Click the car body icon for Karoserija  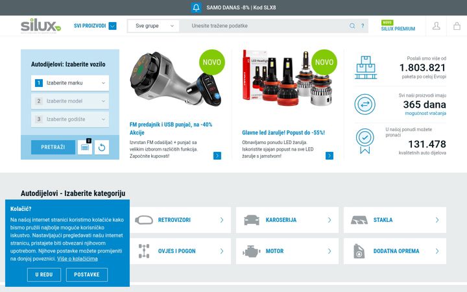click(x=252, y=220)
